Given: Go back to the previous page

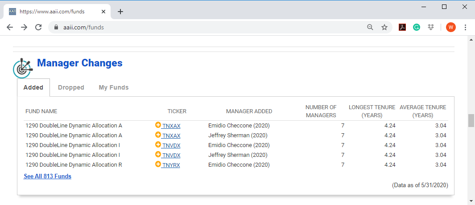Looking at the screenshot, I should click(x=10, y=27).
